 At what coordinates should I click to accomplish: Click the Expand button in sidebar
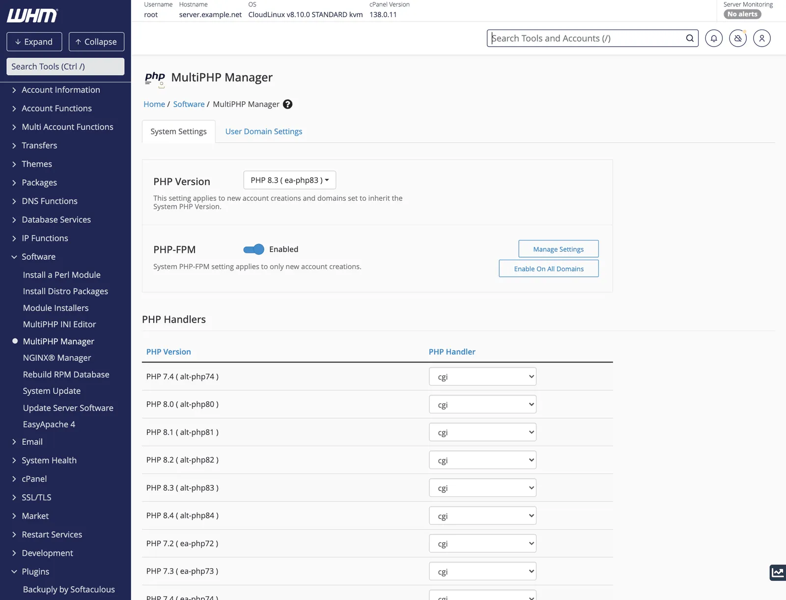point(34,42)
